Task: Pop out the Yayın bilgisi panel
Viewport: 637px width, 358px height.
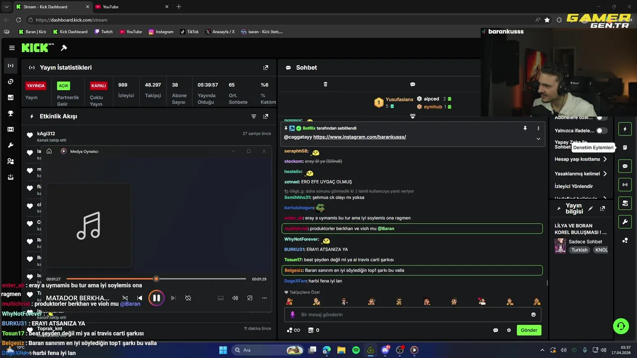Action: click(x=602, y=209)
